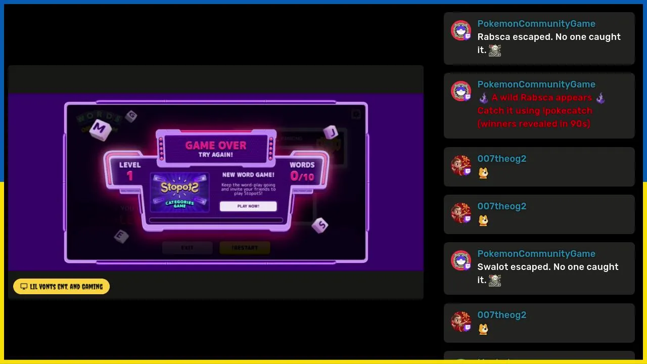Click the NEW WORD GAME! heading

[248, 175]
